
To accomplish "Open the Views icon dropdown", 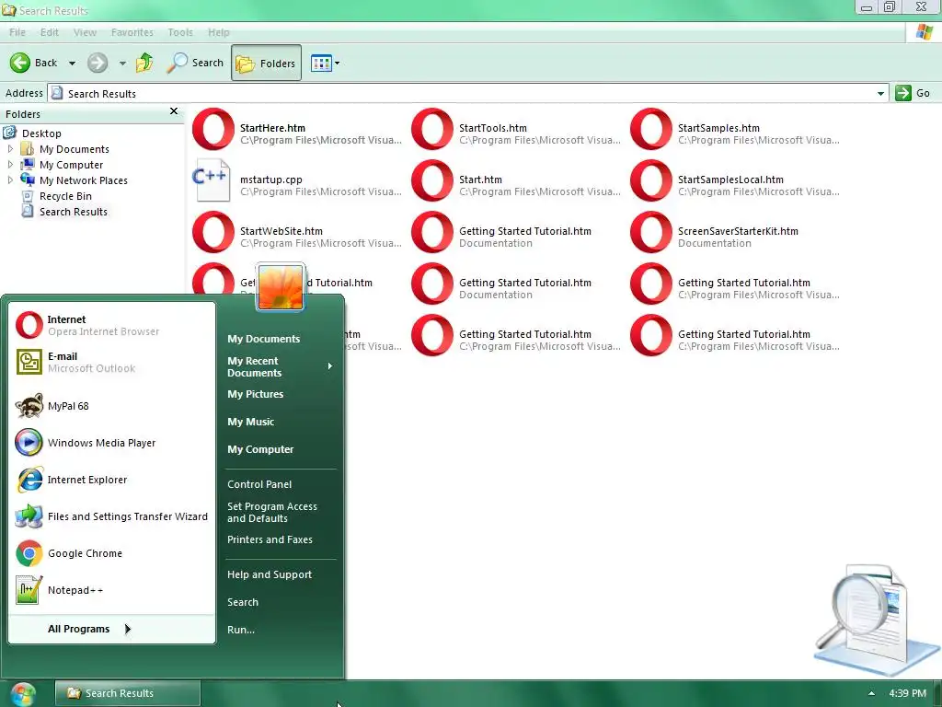I will coord(325,63).
